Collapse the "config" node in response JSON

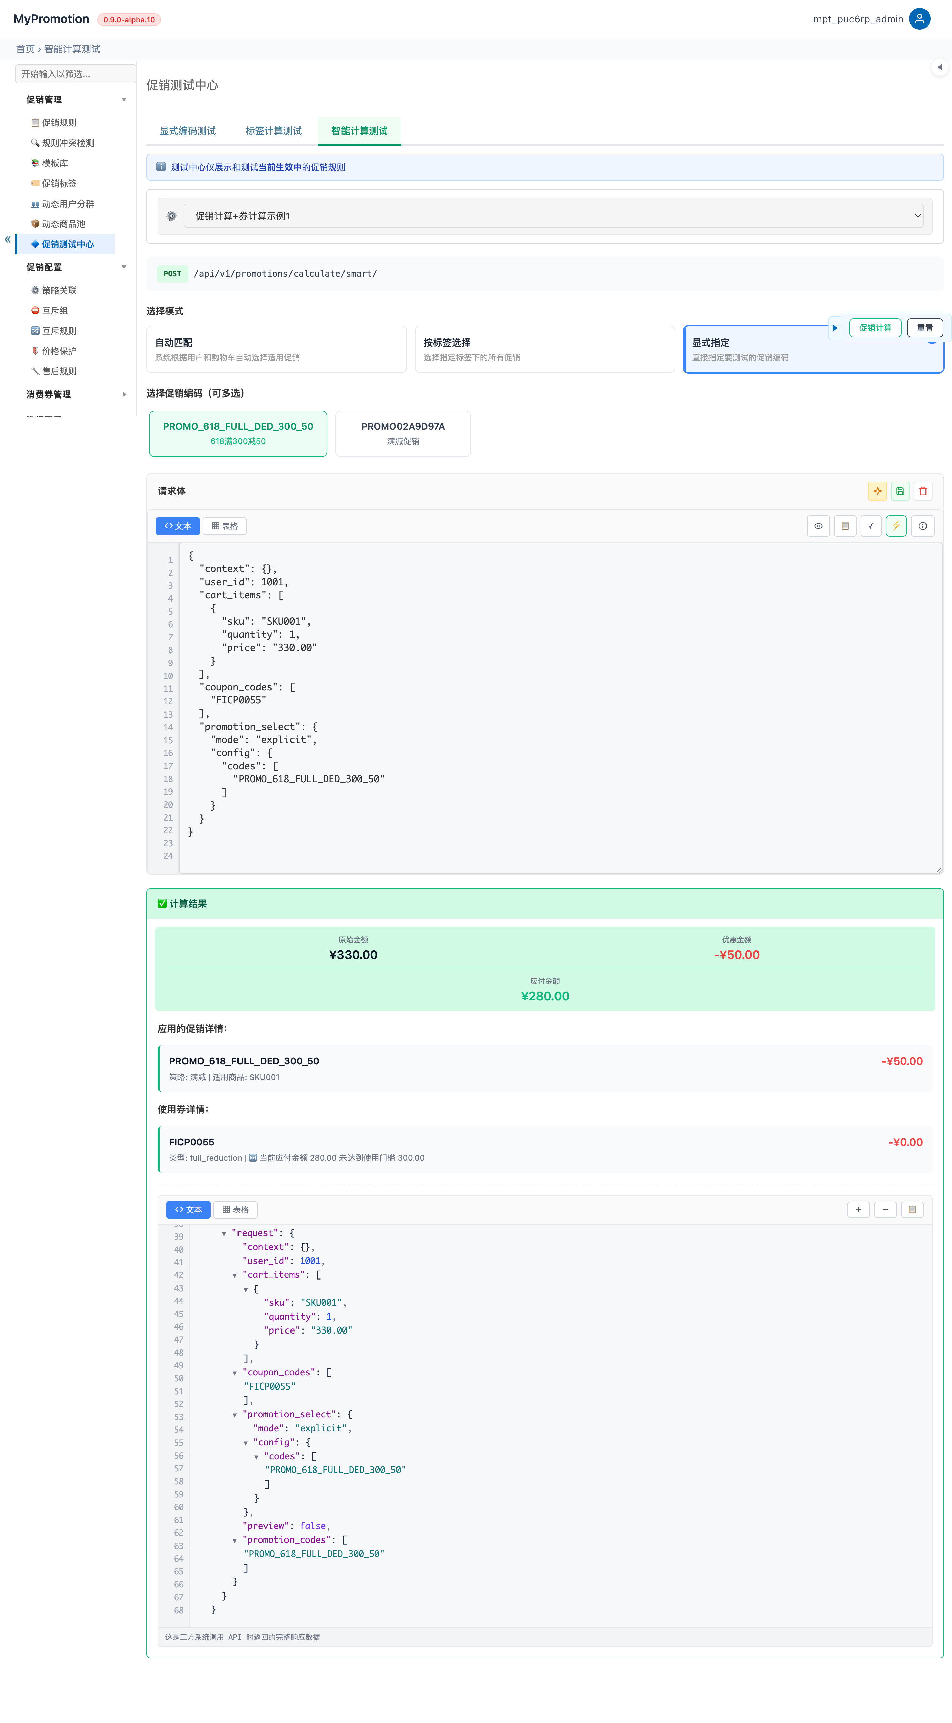246,1443
